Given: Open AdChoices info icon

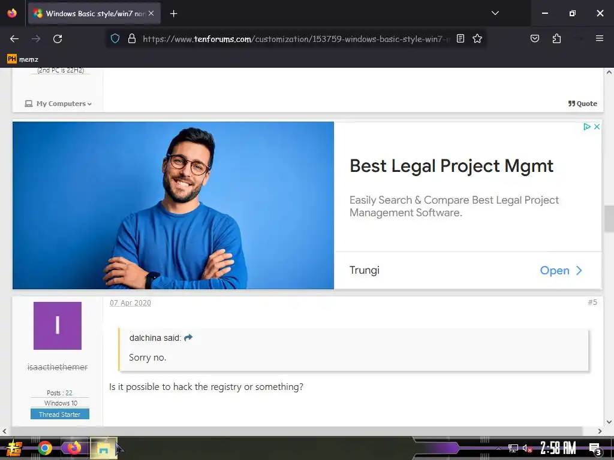Looking at the screenshot, I should pyautogui.click(x=586, y=127).
